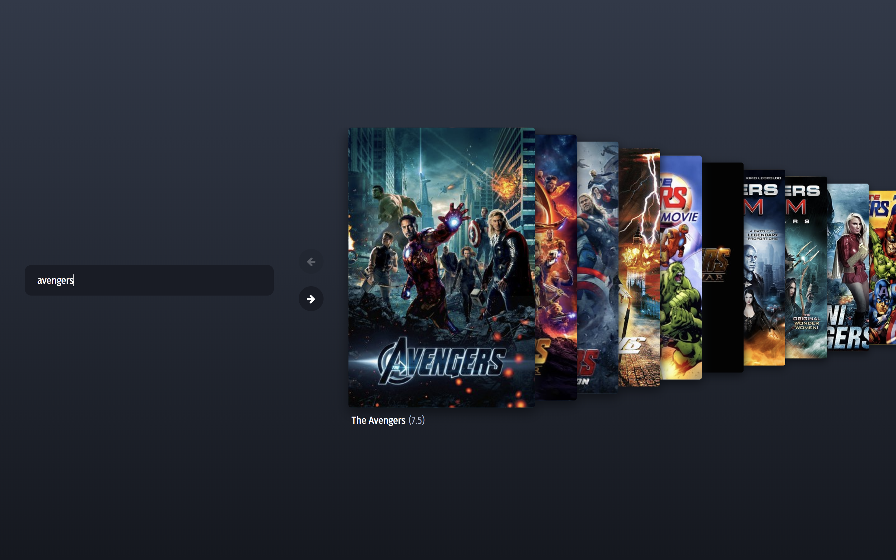This screenshot has width=896, height=560.
Task: Select the Kimo Leopoldo 'Legendary Proportions' poster
Action: [x=764, y=267]
